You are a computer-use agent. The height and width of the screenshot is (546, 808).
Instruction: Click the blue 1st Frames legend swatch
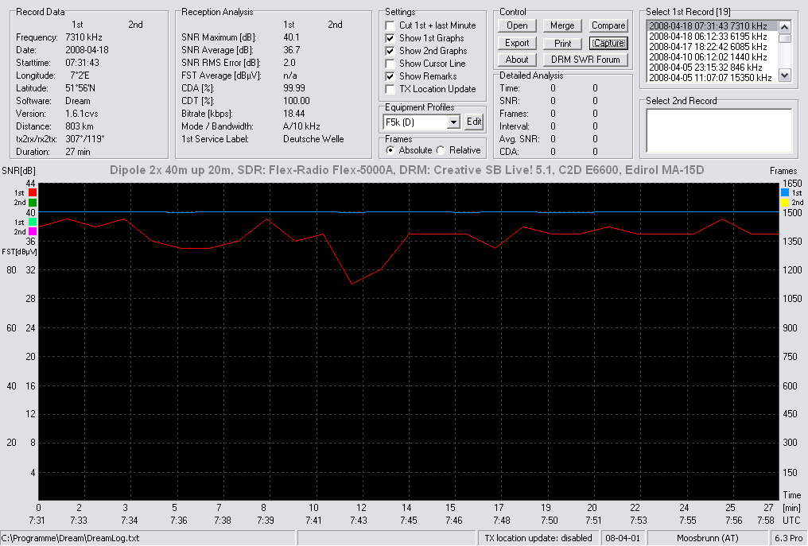pyautogui.click(x=785, y=192)
